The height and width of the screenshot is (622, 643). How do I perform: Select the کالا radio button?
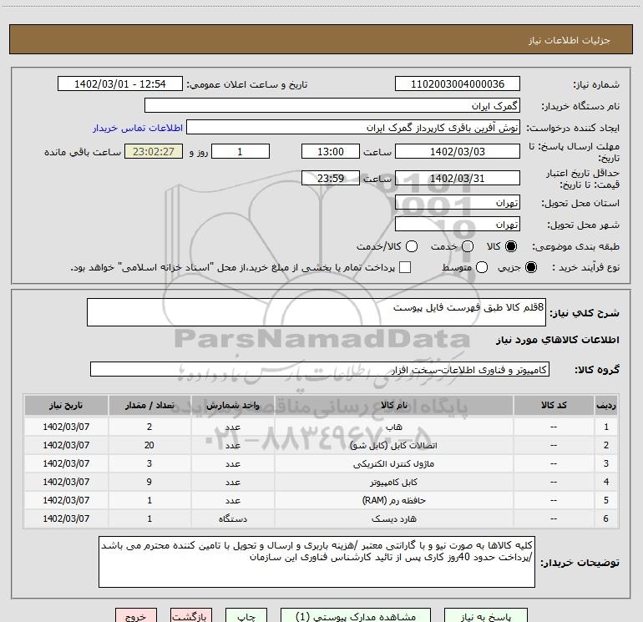coord(511,246)
